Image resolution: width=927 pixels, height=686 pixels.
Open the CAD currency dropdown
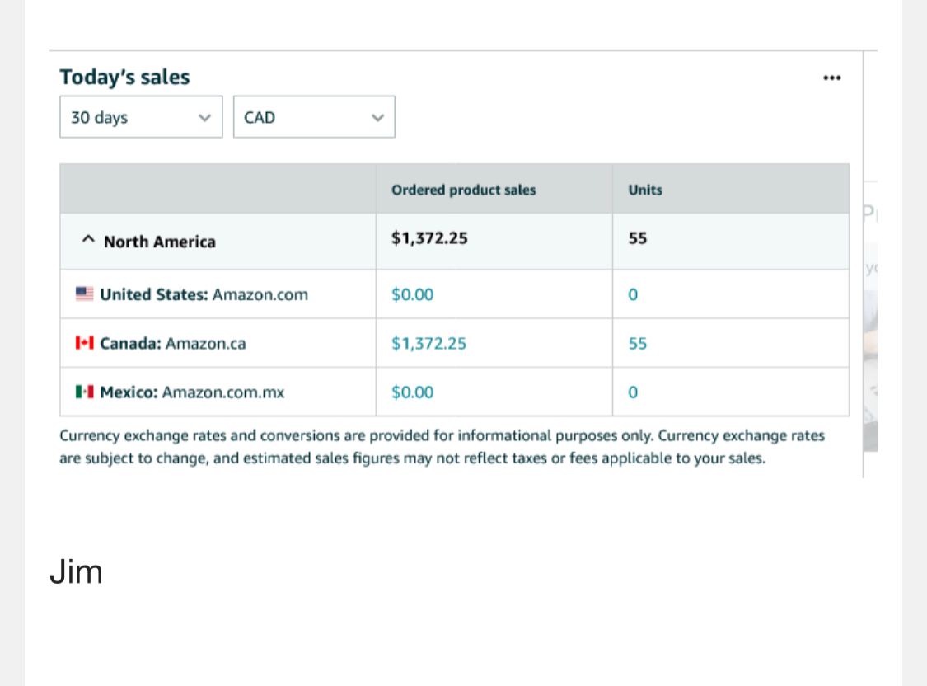click(314, 117)
